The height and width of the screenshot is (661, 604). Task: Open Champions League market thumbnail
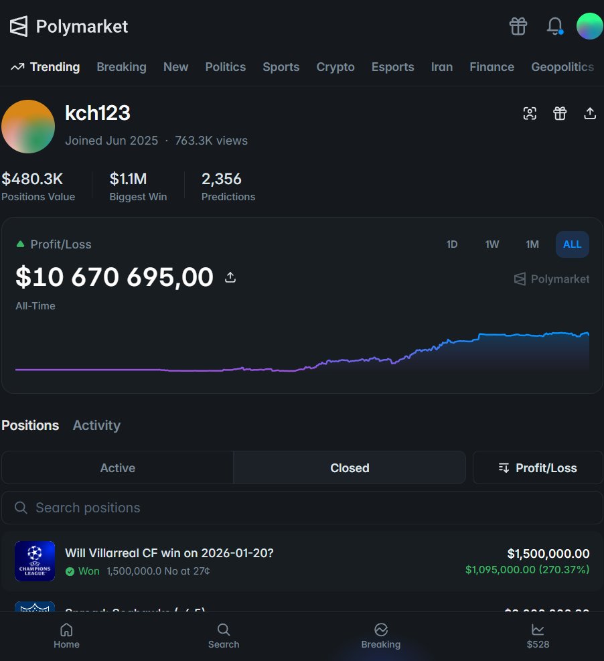point(35,561)
